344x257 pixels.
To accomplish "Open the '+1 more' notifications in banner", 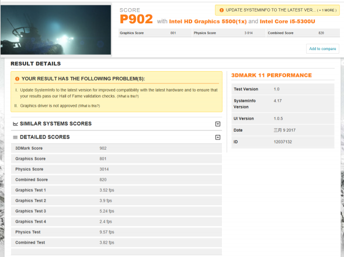I will point(326,10).
